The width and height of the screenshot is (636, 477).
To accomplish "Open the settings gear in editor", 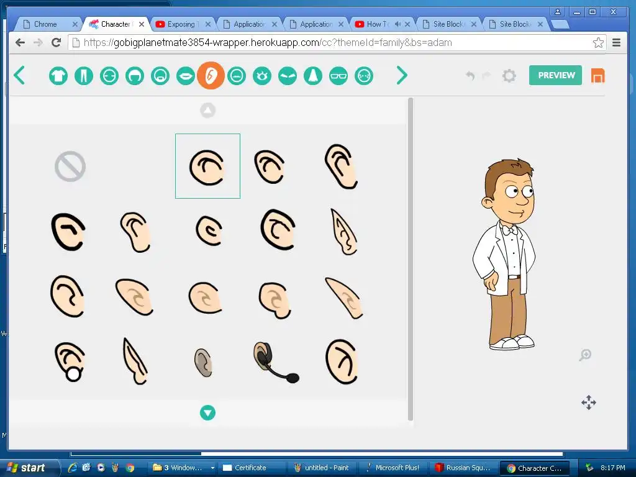I will click(509, 75).
